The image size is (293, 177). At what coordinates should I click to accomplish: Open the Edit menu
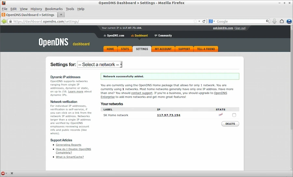point(13,9)
